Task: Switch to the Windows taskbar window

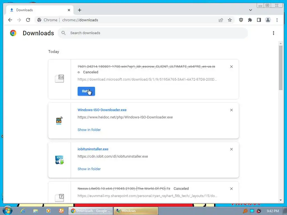Action: click(136, 211)
